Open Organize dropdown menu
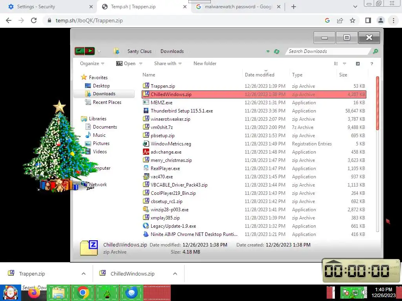 92,63
